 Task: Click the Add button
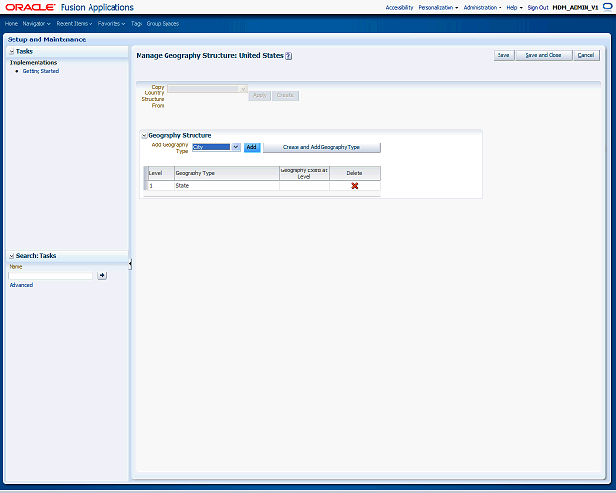click(252, 147)
